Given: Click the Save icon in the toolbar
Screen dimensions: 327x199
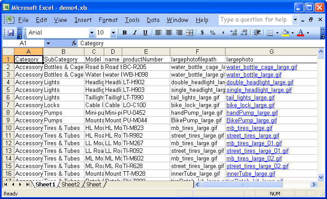Looking at the screenshot, I should point(11,33).
